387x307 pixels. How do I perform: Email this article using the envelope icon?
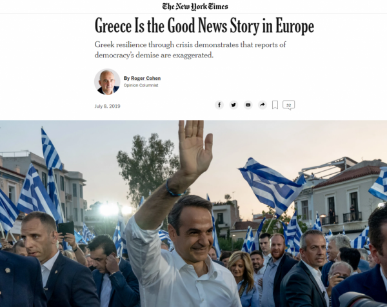pos(248,105)
